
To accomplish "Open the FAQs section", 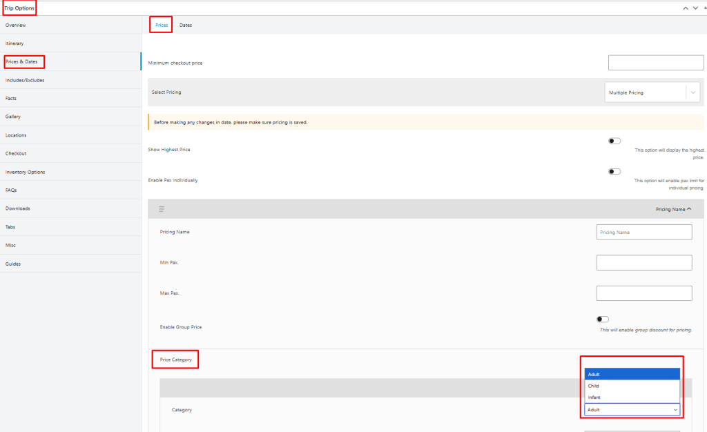I will (71, 190).
